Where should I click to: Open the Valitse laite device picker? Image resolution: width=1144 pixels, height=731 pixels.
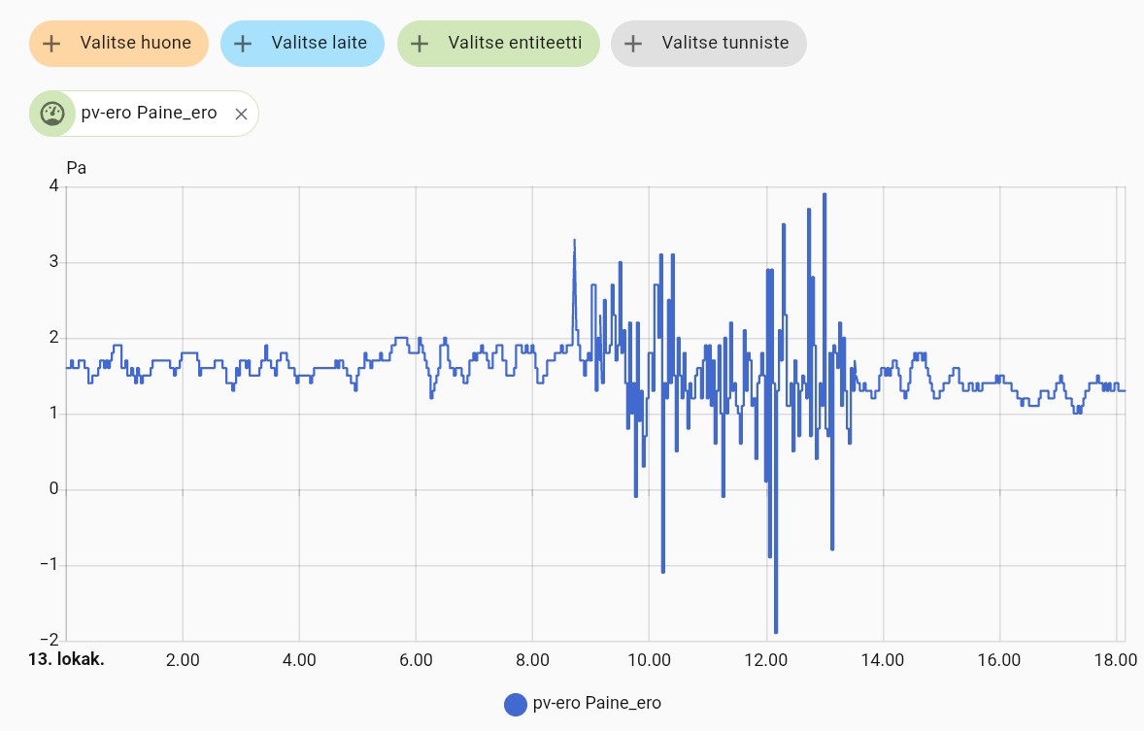coord(319,44)
